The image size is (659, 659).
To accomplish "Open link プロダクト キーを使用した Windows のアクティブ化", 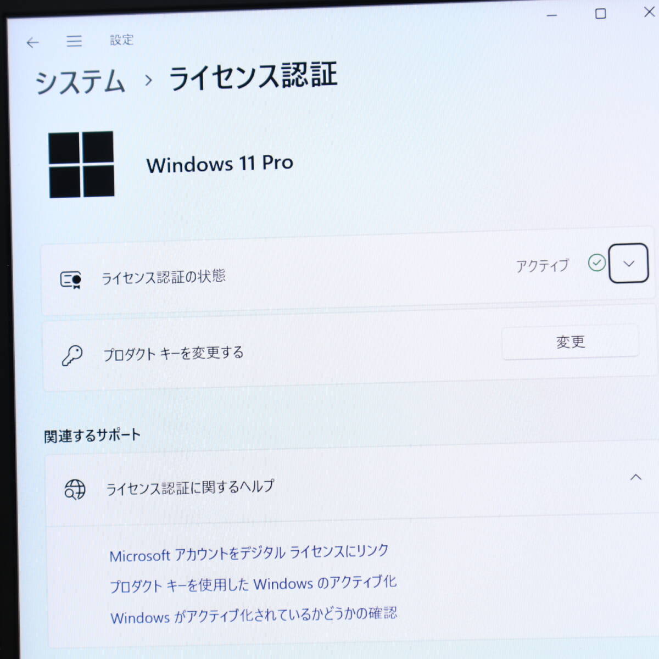I will click(253, 584).
